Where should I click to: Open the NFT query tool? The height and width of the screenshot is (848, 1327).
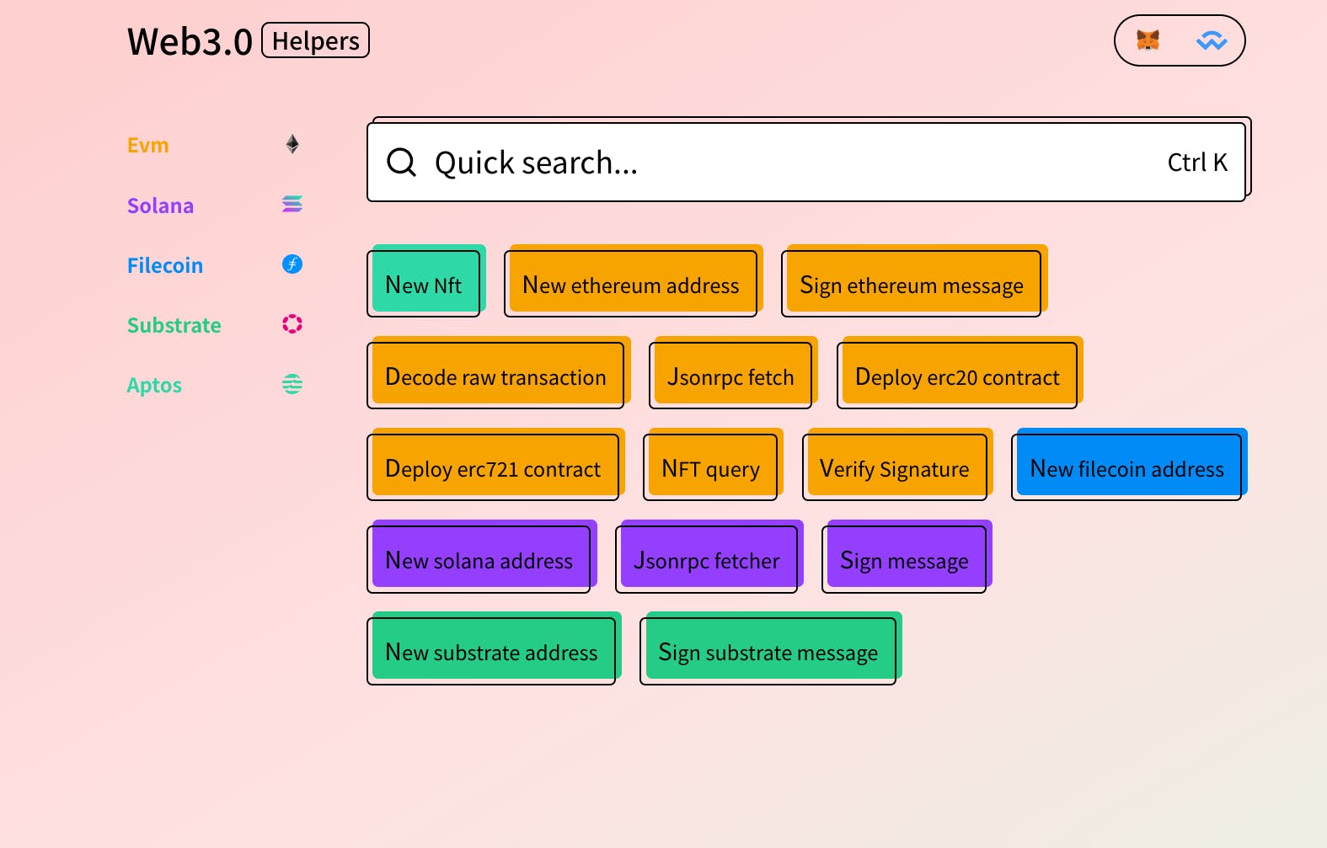coord(710,468)
